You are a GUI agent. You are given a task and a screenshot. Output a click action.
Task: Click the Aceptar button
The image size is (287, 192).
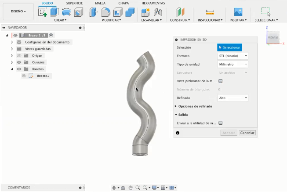click(229, 133)
